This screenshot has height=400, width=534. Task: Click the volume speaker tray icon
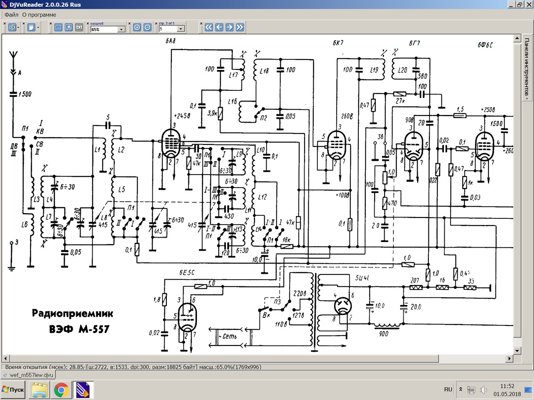click(483, 390)
